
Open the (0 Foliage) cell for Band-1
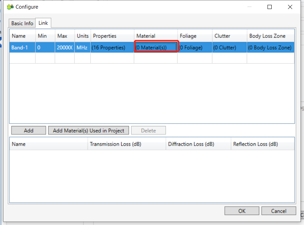[195, 47]
